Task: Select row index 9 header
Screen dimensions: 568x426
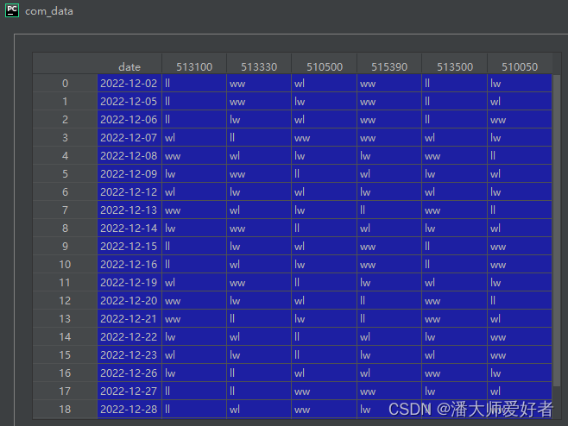Action: tap(66, 246)
